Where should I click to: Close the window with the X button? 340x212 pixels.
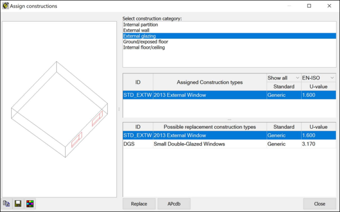click(x=329, y=6)
